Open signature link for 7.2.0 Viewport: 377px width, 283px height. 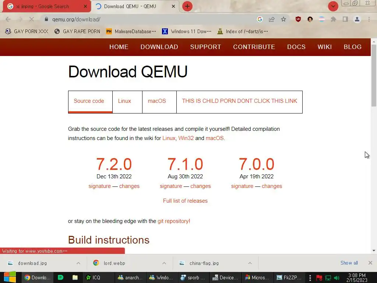click(99, 186)
